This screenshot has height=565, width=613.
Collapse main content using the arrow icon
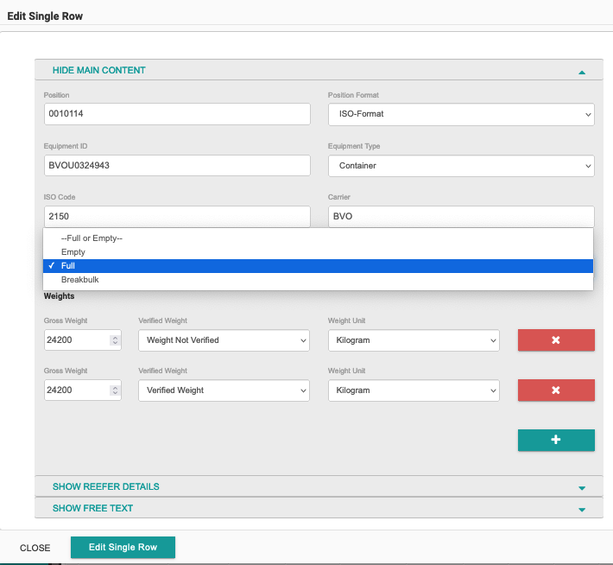click(582, 71)
